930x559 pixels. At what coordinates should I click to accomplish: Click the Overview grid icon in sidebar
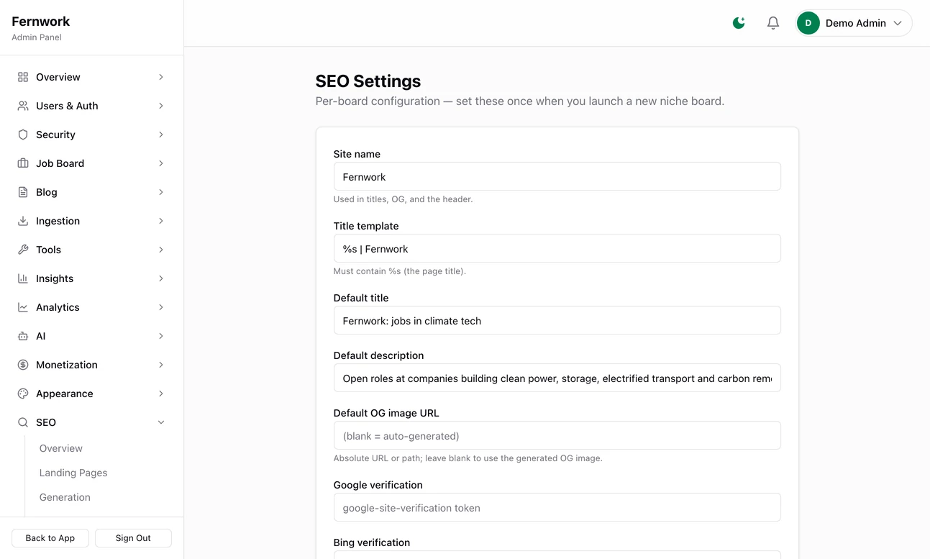(x=23, y=77)
